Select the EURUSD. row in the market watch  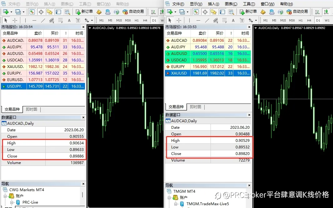(x=43, y=80)
